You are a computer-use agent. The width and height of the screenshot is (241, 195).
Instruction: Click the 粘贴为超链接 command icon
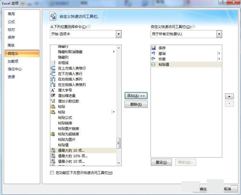point(53,134)
